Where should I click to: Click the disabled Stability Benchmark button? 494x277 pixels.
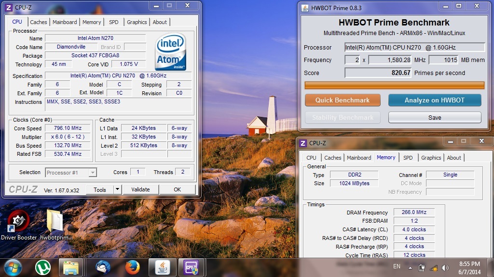[343, 117]
